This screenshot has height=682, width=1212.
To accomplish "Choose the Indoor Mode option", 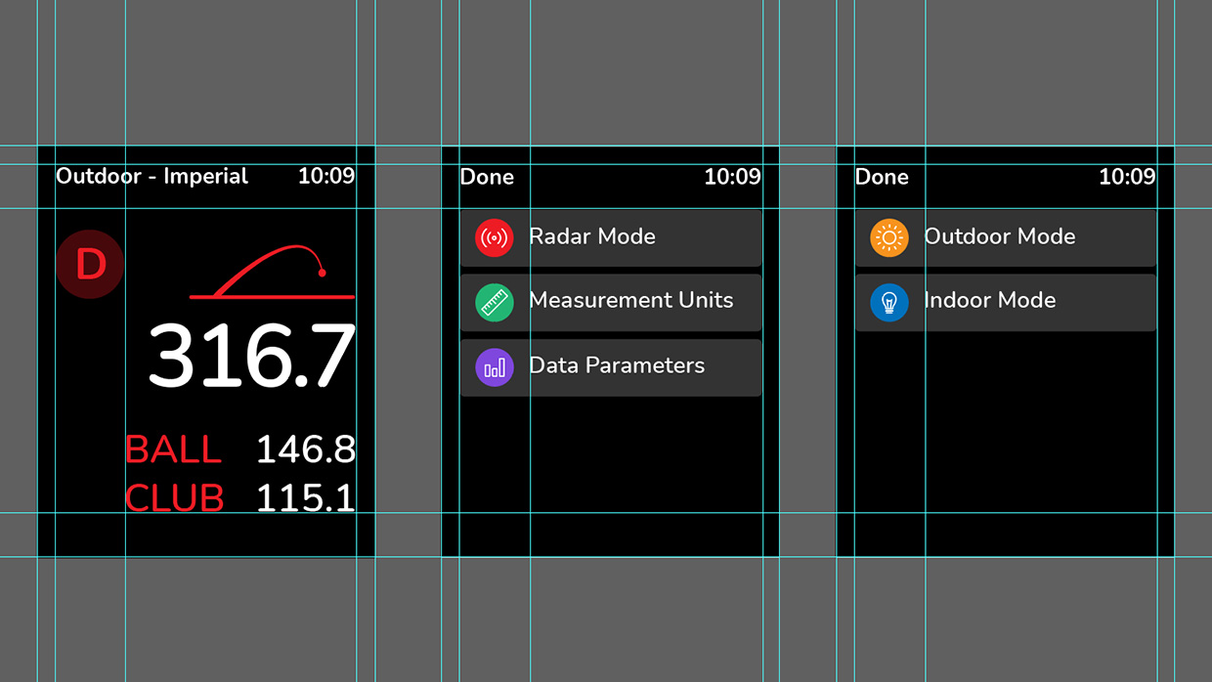I will 1006,302.
